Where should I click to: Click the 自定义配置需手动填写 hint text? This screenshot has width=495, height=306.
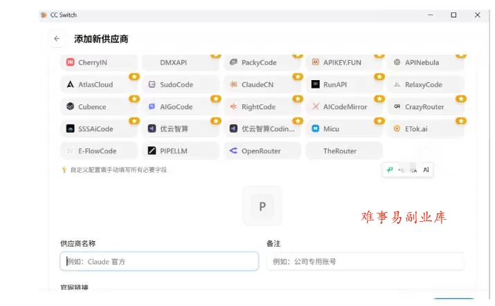(118, 170)
